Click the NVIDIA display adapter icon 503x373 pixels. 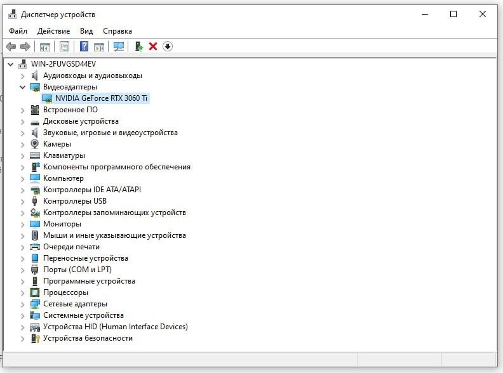coord(47,99)
